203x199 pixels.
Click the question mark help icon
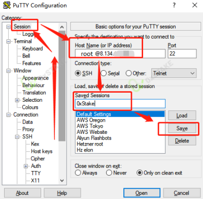point(174,5)
